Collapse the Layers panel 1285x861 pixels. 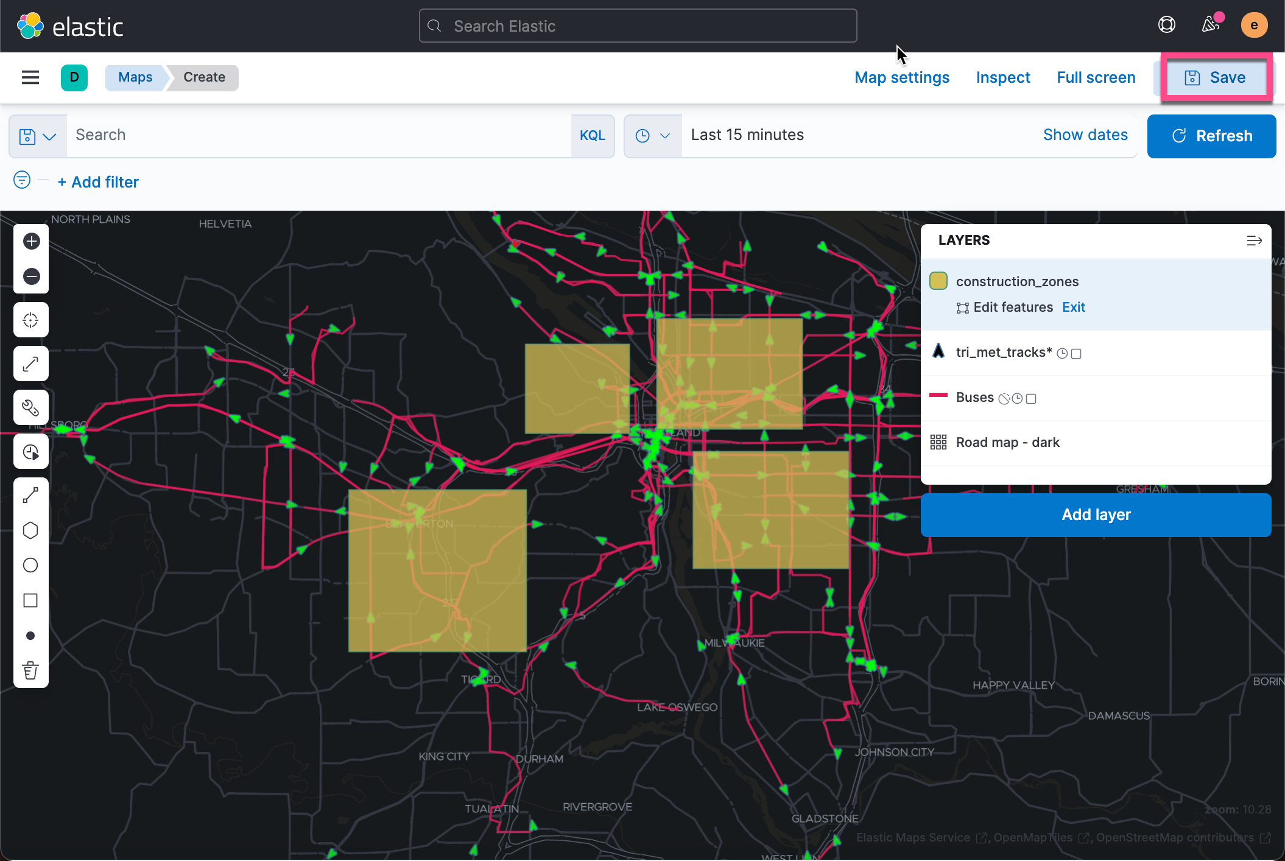(1254, 240)
